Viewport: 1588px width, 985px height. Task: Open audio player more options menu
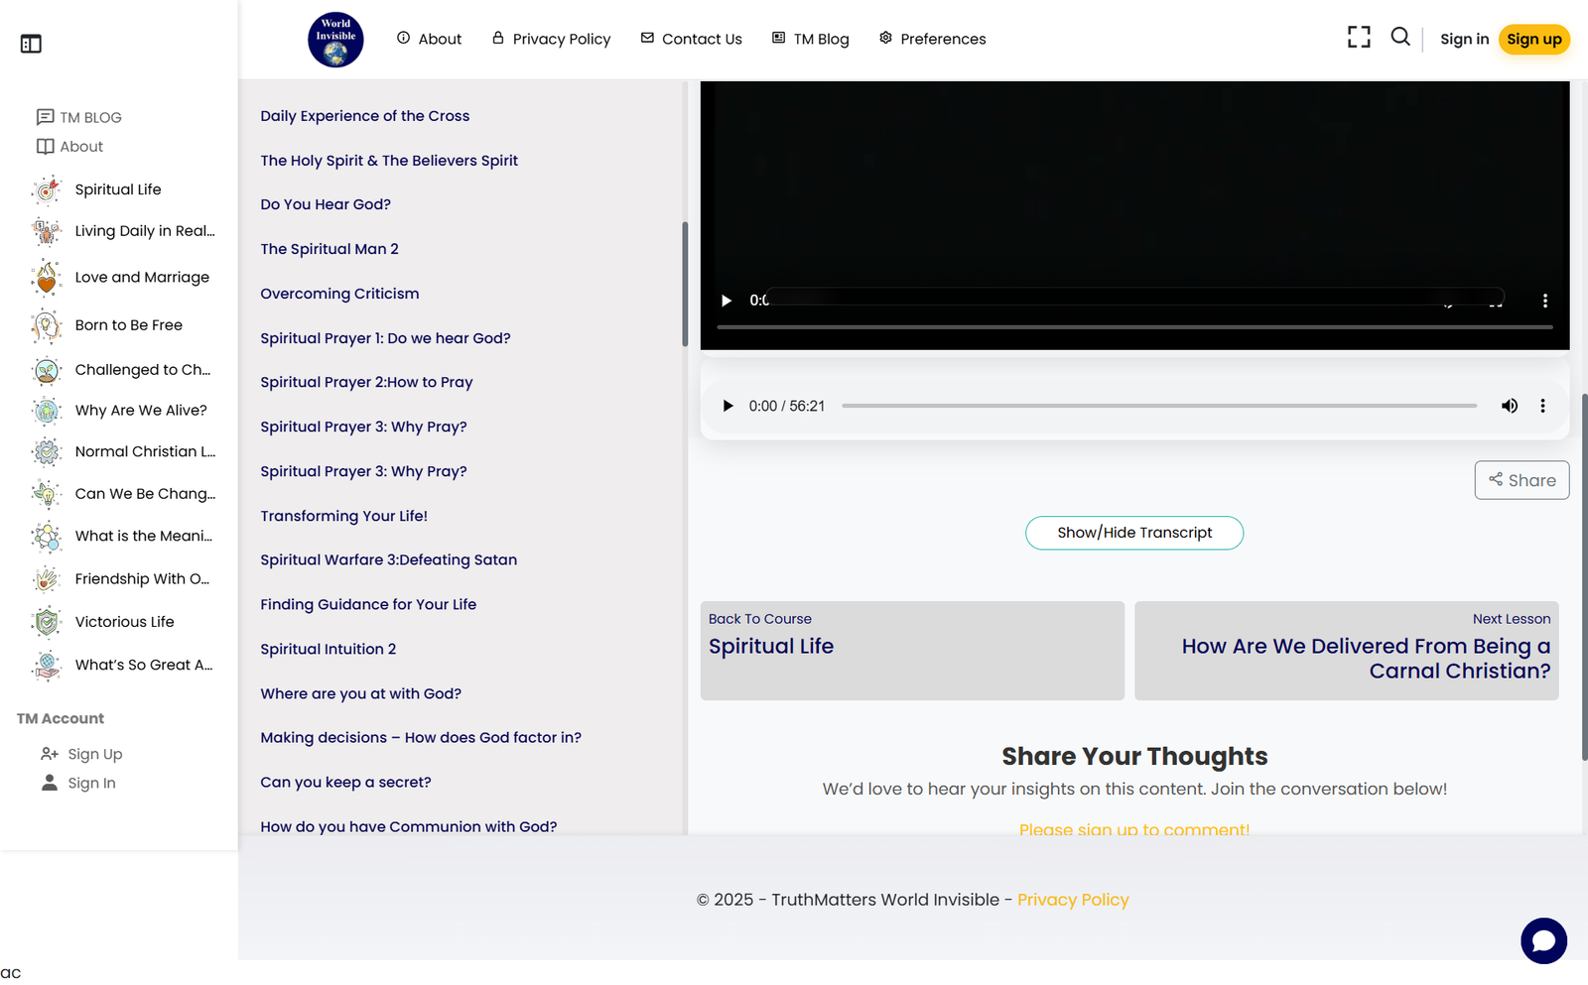pyautogui.click(x=1542, y=406)
